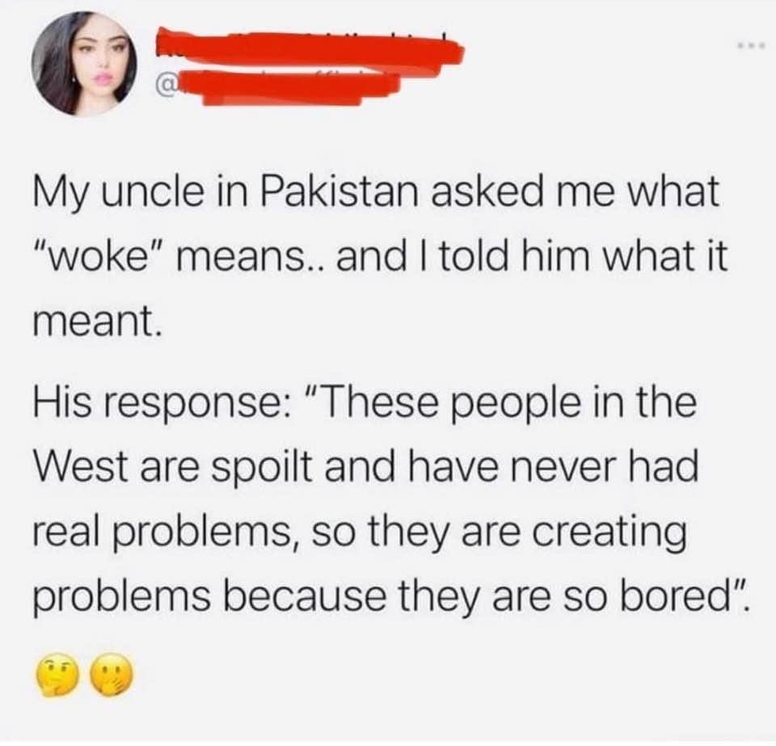This screenshot has width=776, height=746.
Task: Open the redacted display name link
Action: 309,46
